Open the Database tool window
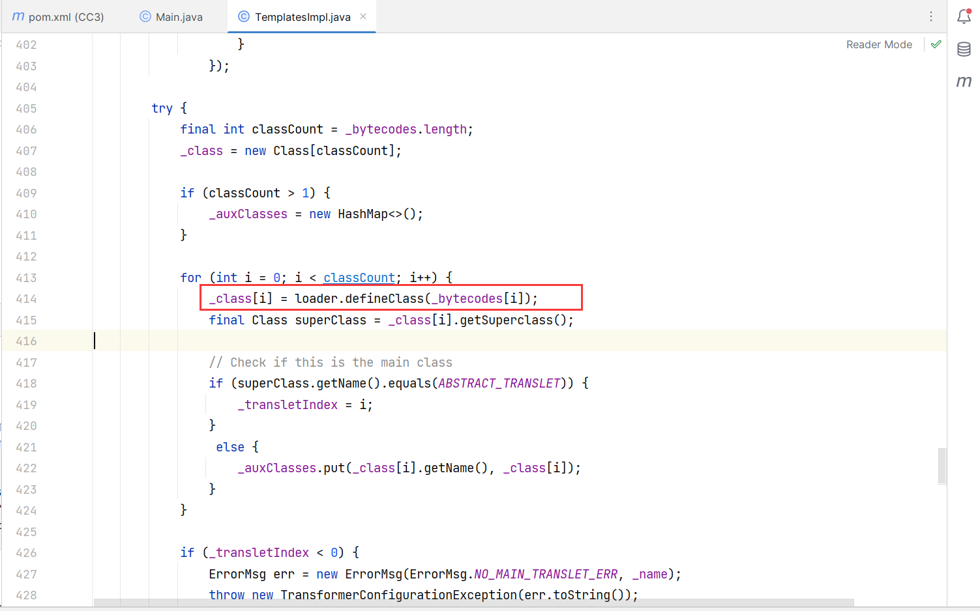This screenshot has width=980, height=611. coord(964,50)
